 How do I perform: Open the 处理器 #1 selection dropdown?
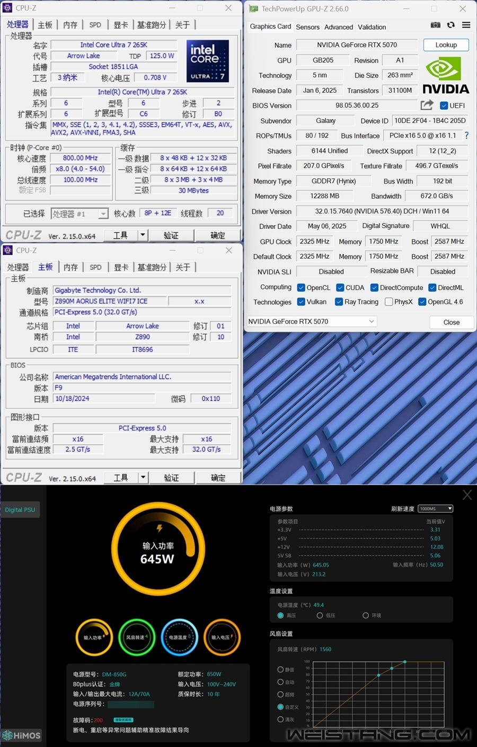point(79,214)
